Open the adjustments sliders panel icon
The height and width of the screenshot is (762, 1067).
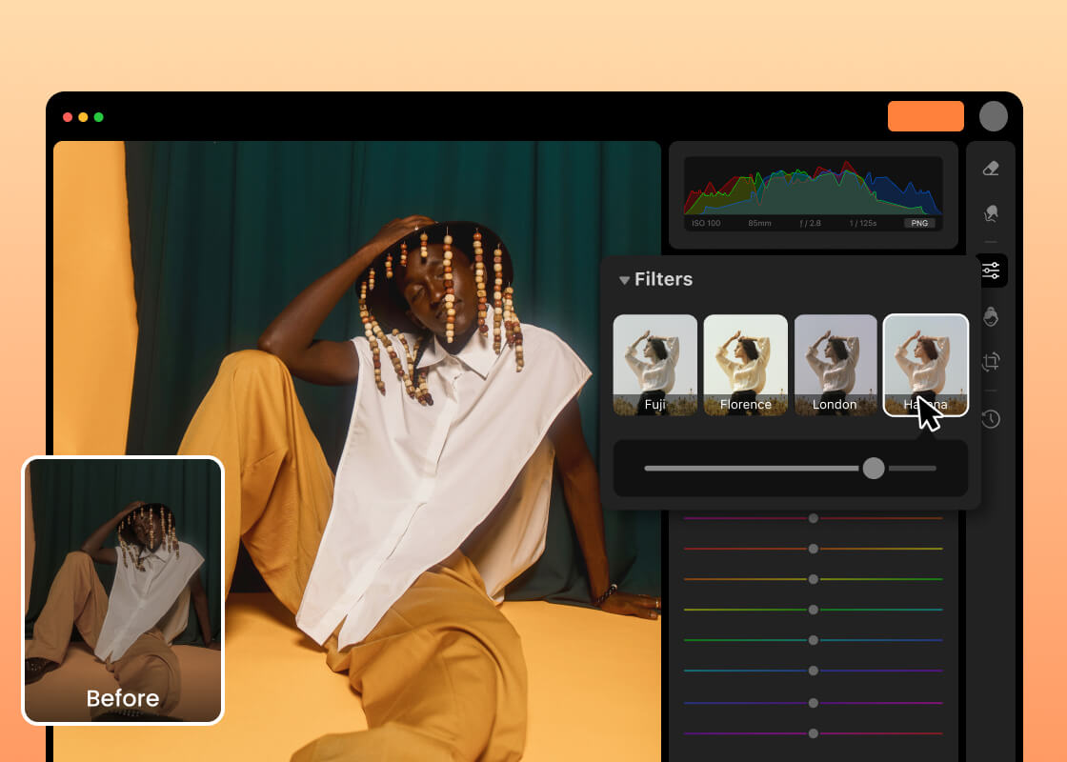pyautogui.click(x=991, y=271)
